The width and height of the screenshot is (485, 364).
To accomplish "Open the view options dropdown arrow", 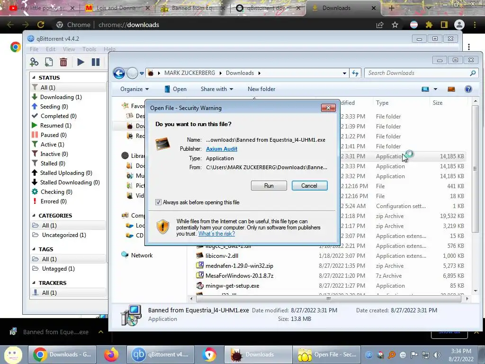I will click(x=435, y=89).
